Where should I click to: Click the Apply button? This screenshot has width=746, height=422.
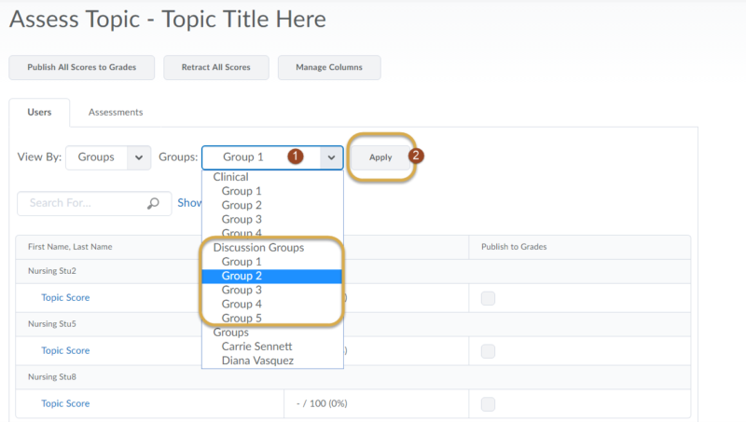(x=380, y=157)
